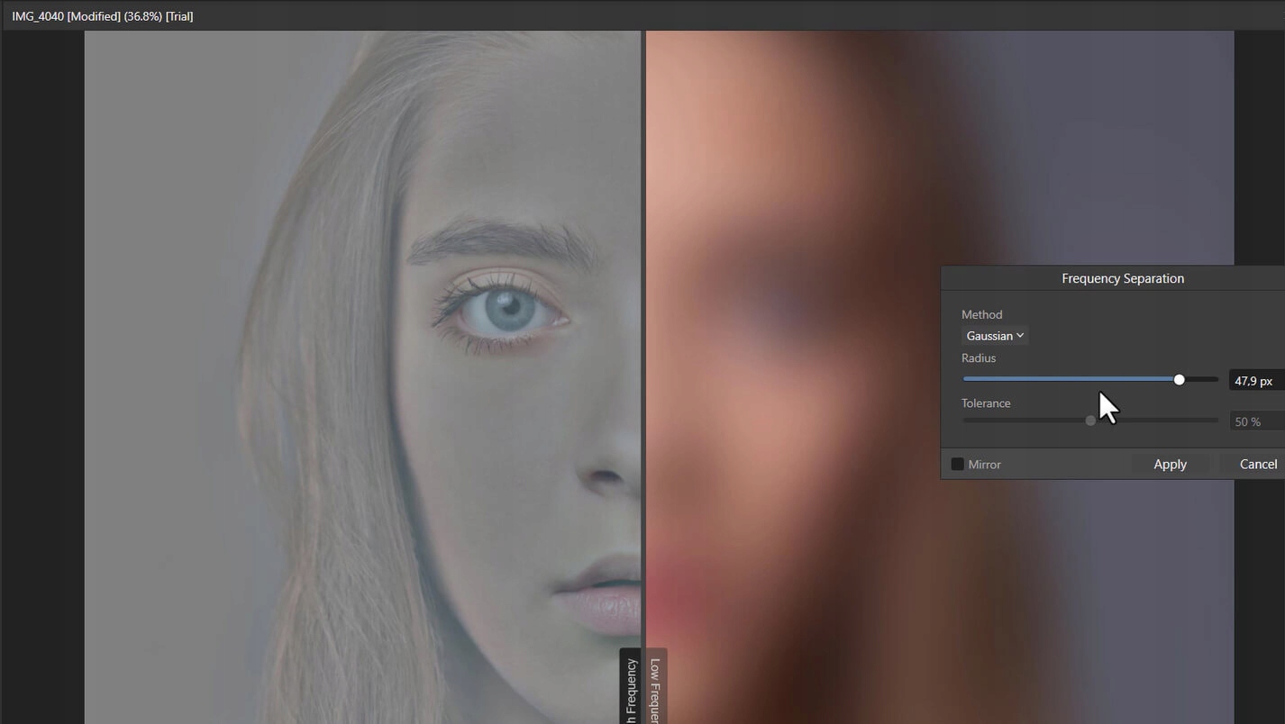Click the Radius slider's white handle
The image size is (1285, 724).
[1179, 380]
